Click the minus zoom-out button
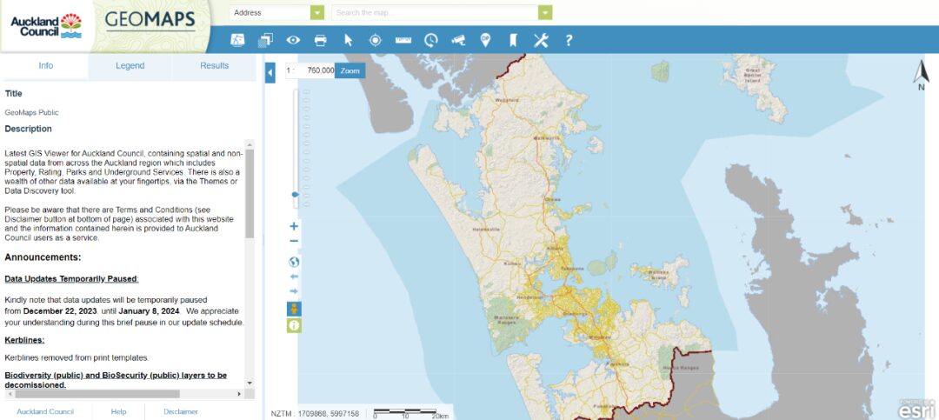The image size is (939, 420). pos(294,241)
